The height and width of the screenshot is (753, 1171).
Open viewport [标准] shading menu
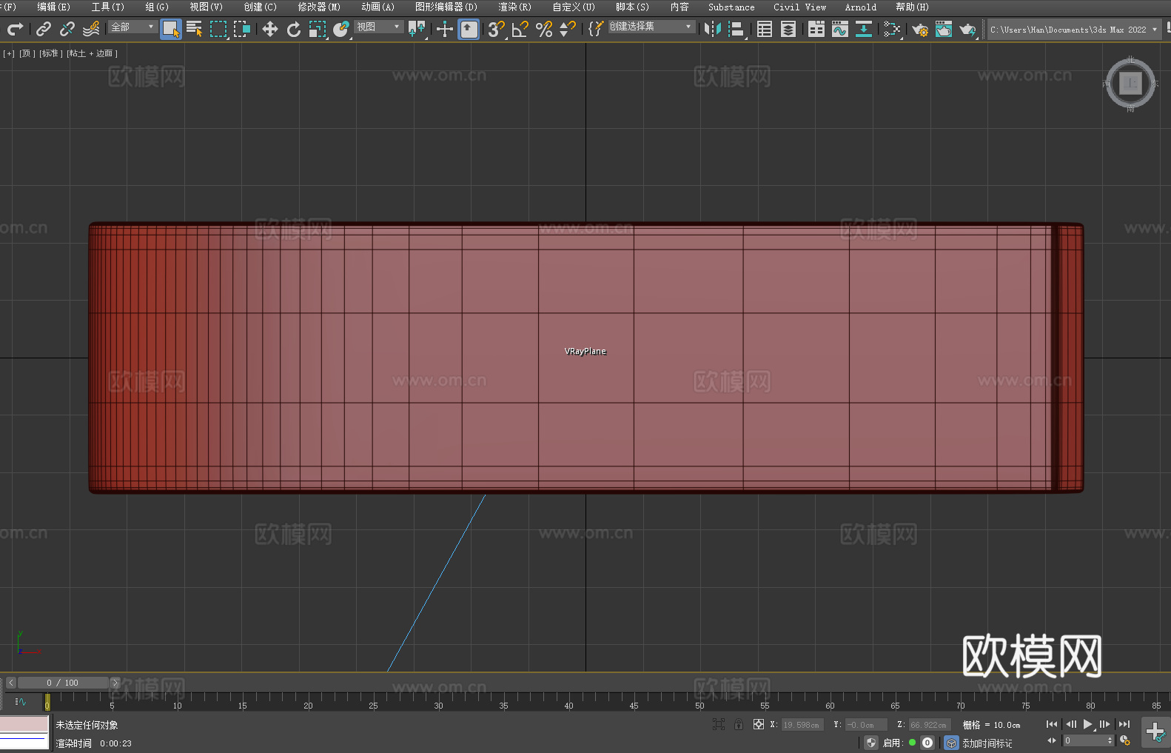51,53
